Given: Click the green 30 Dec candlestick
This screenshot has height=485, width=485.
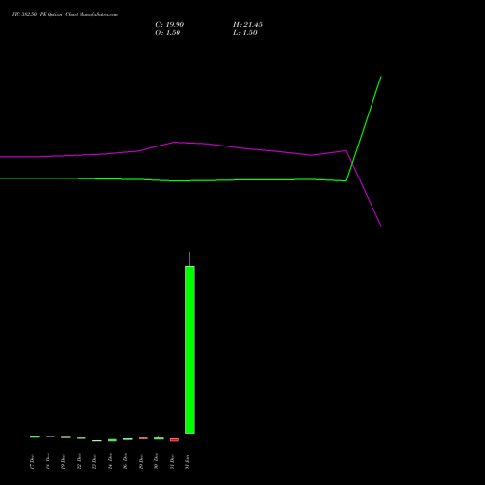Looking at the screenshot, I should tap(159, 438).
